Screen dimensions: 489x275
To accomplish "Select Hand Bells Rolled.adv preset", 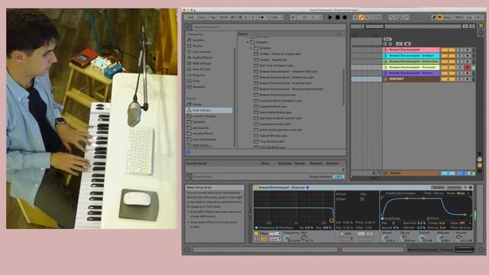I will click(276, 112).
